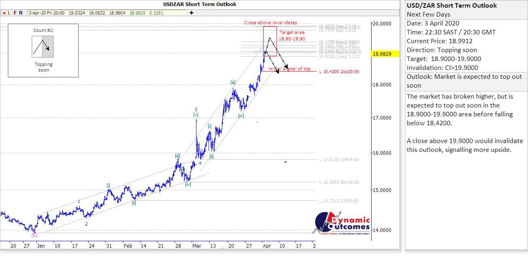Click the magenta (C) wave label

(x=34, y=235)
